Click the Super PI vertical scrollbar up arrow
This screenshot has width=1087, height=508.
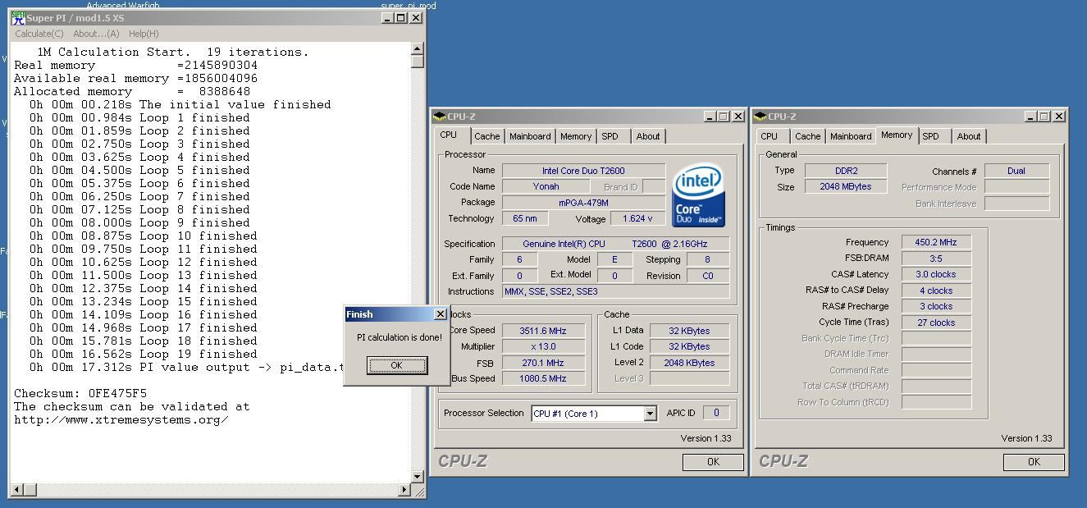(418, 48)
